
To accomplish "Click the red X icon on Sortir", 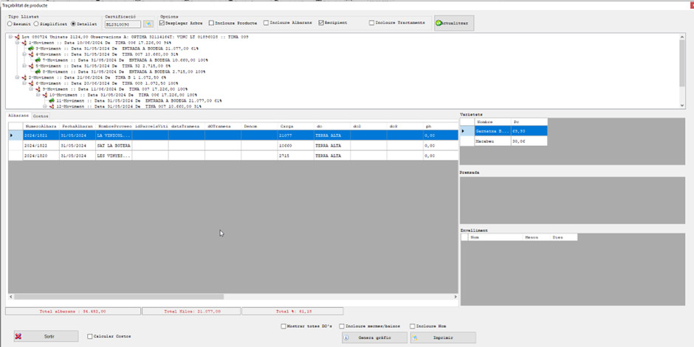I will [x=18, y=336].
